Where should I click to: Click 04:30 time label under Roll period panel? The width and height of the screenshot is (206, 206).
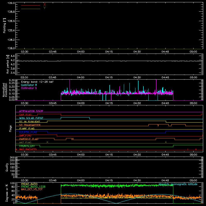click(x=137, y=78)
